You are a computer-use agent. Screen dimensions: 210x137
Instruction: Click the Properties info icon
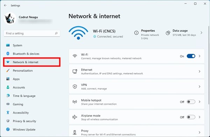(x=136, y=33)
